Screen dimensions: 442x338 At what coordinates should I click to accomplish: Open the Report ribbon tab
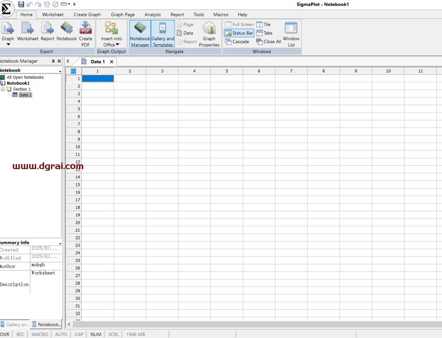[177, 15]
